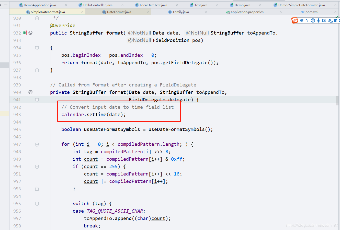The height and width of the screenshot is (230, 340).
Task: Close the Demo.java tab
Action: coord(260,5)
